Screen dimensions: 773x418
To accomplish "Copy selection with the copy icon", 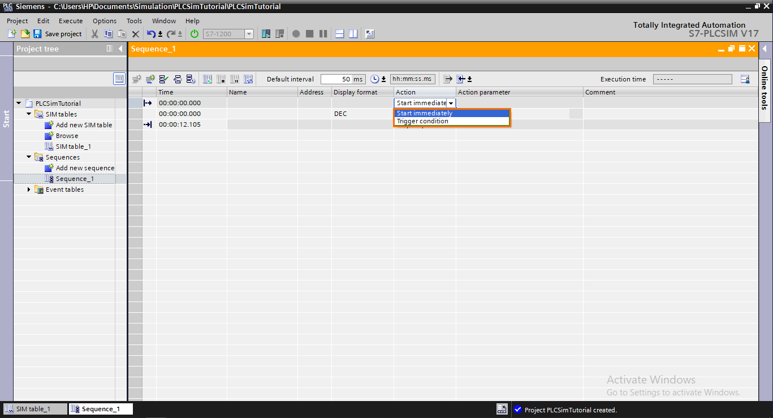I will tap(109, 34).
